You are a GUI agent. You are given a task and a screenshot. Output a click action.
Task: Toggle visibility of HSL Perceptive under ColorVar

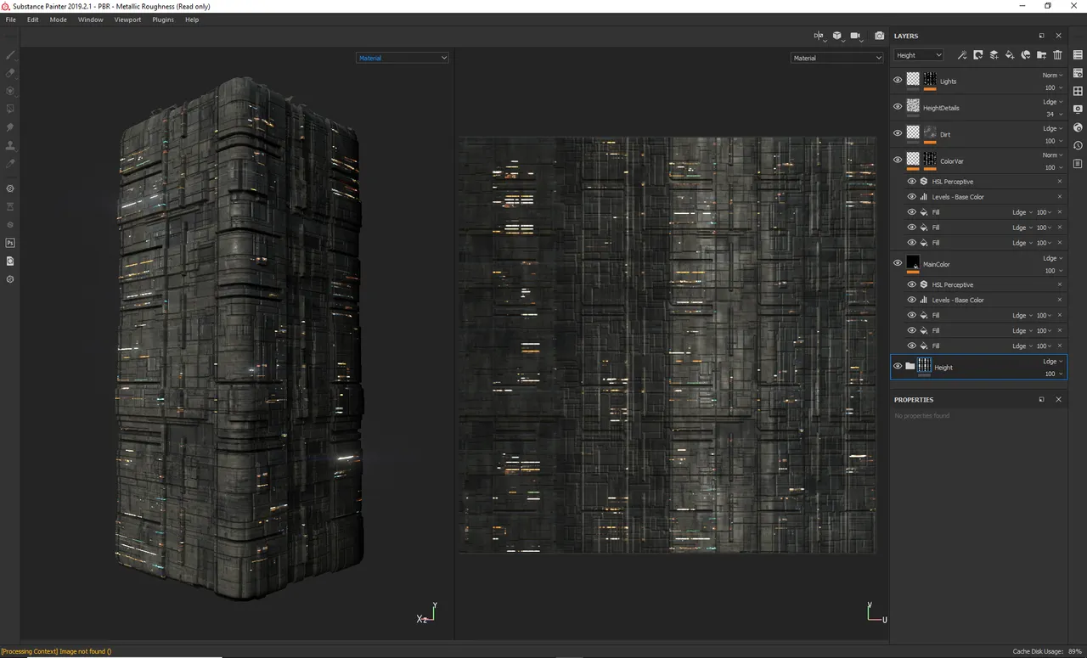click(912, 181)
